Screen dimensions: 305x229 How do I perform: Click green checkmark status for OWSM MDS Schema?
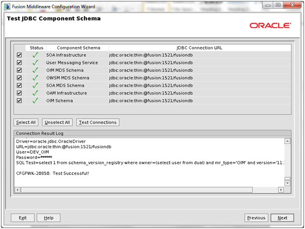click(35, 78)
